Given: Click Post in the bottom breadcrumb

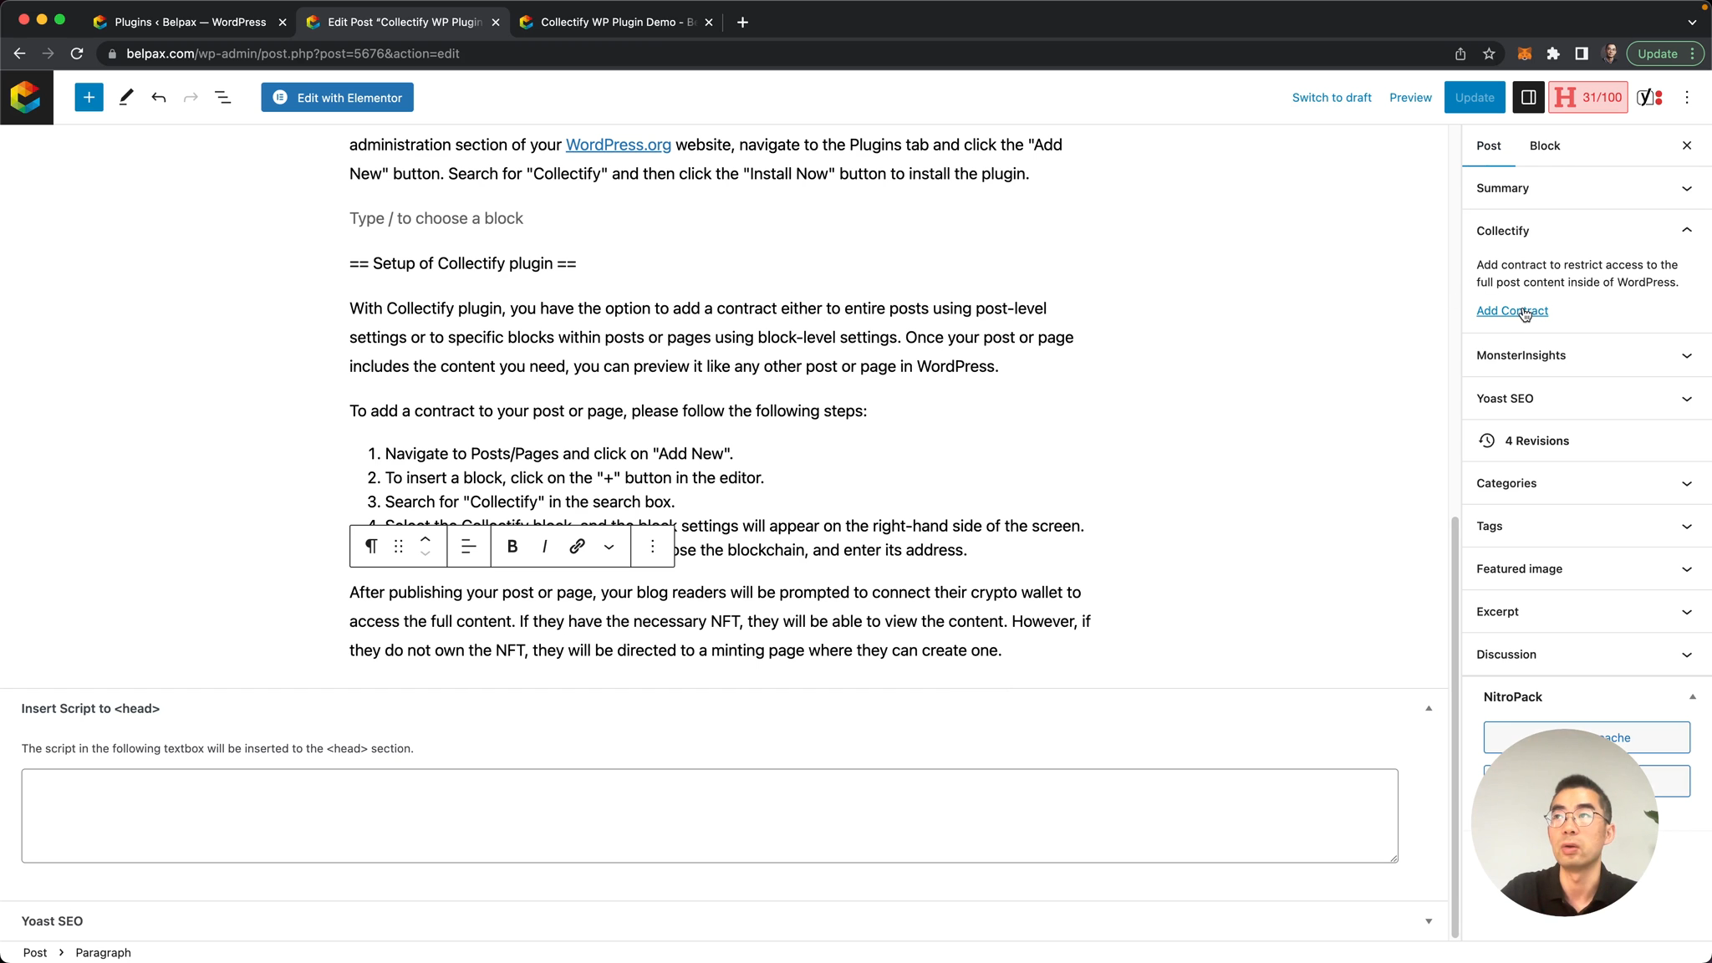Looking at the screenshot, I should tap(35, 953).
